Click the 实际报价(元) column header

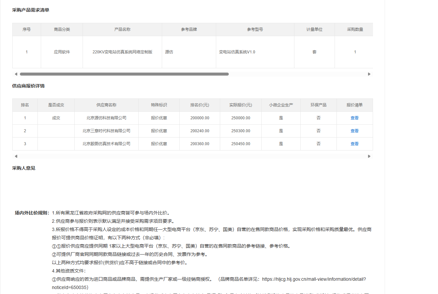point(240,105)
